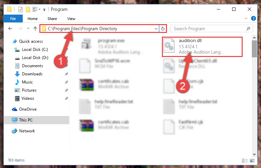The height and width of the screenshot is (168, 261).
Task: Click the vertical scrollbar down arrow
Action: tap(254, 154)
